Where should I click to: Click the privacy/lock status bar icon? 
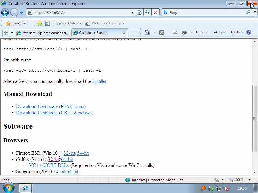coord(216,180)
